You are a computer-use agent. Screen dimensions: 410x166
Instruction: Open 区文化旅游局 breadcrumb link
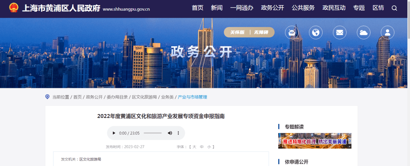point(144,97)
